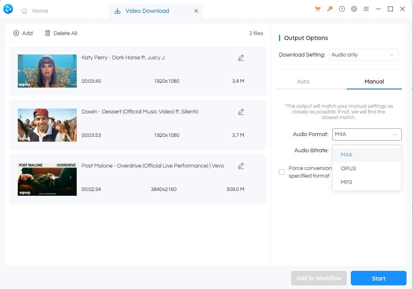Close the Video Download tab
The width and height of the screenshot is (413, 289).
(196, 11)
